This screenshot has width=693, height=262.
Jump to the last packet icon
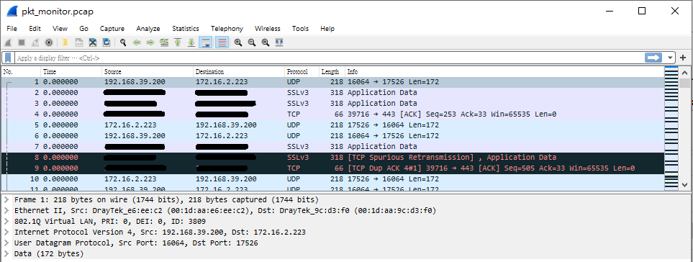tap(191, 42)
